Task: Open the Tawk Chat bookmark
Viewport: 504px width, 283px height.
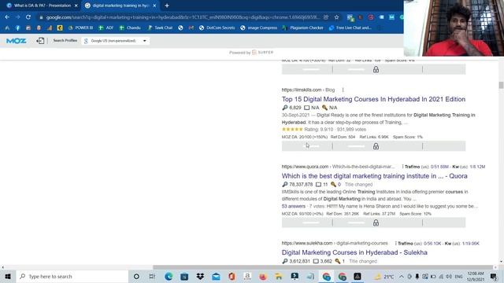Action: point(160,28)
